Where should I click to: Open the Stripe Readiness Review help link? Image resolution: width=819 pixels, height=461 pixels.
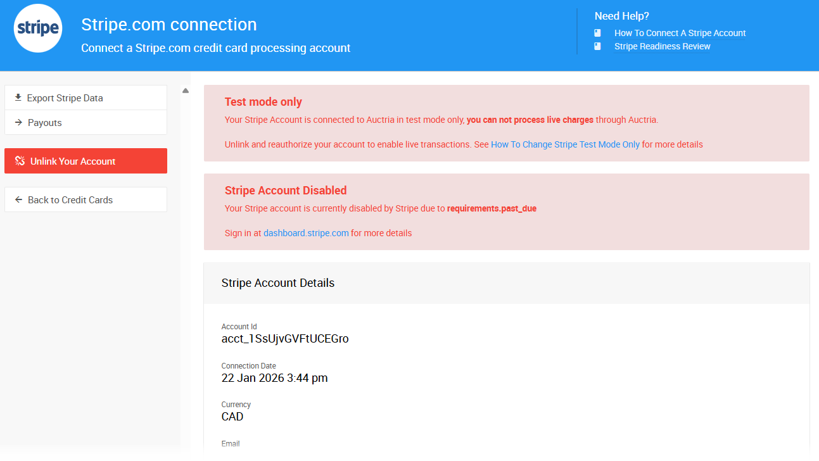pyautogui.click(x=662, y=46)
